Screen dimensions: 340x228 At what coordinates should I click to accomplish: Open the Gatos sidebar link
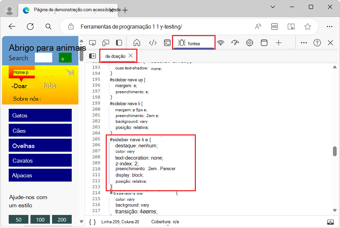point(40,115)
